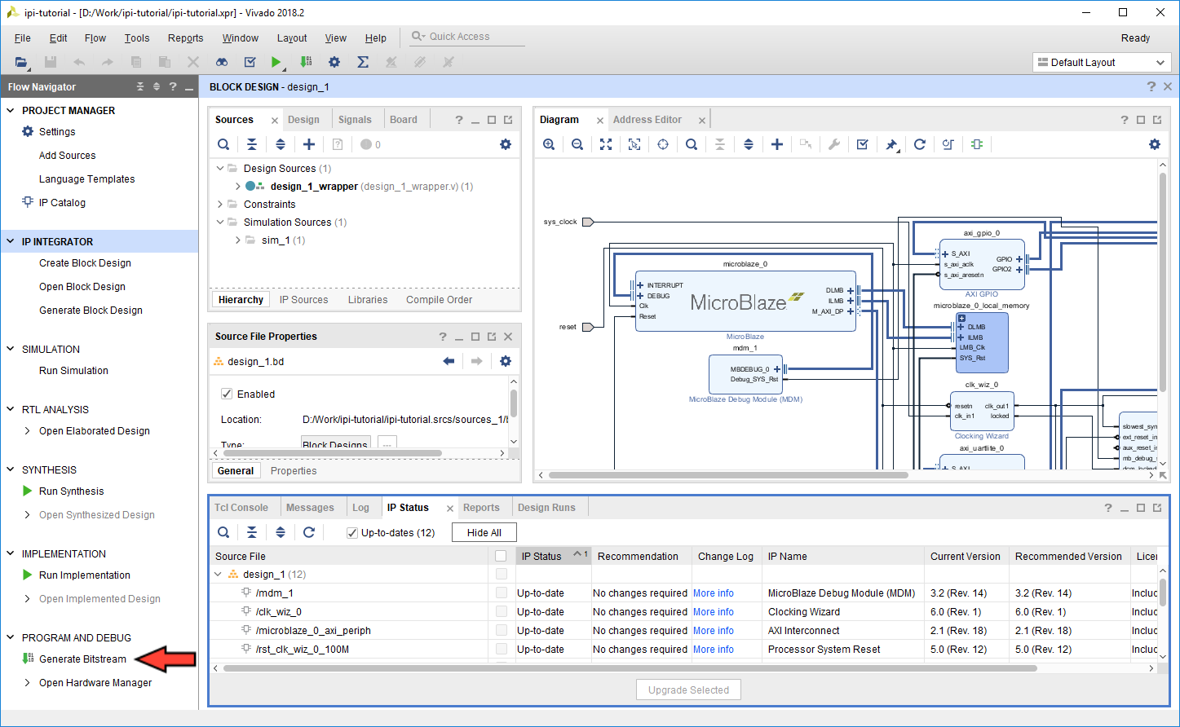1180x727 pixels.
Task: Tick the checkbox for the /clk_wiz_0 row
Action: click(x=502, y=612)
